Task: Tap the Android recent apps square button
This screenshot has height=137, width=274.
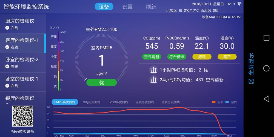Action: 266,38
